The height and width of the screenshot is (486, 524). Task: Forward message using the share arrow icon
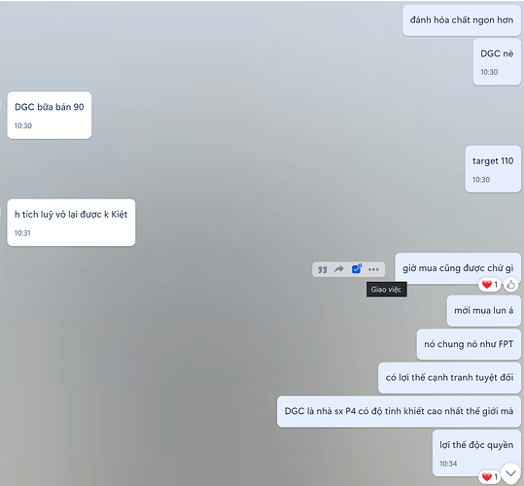339,269
